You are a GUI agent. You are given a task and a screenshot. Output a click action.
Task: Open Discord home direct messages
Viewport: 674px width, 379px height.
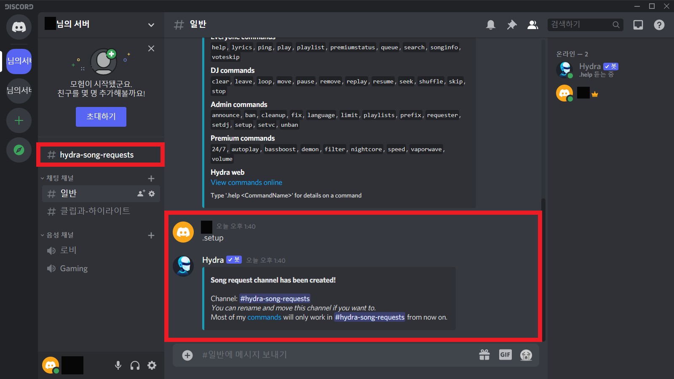(19, 27)
